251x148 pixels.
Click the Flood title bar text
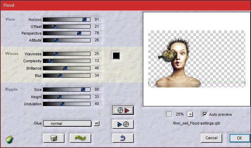9,5
